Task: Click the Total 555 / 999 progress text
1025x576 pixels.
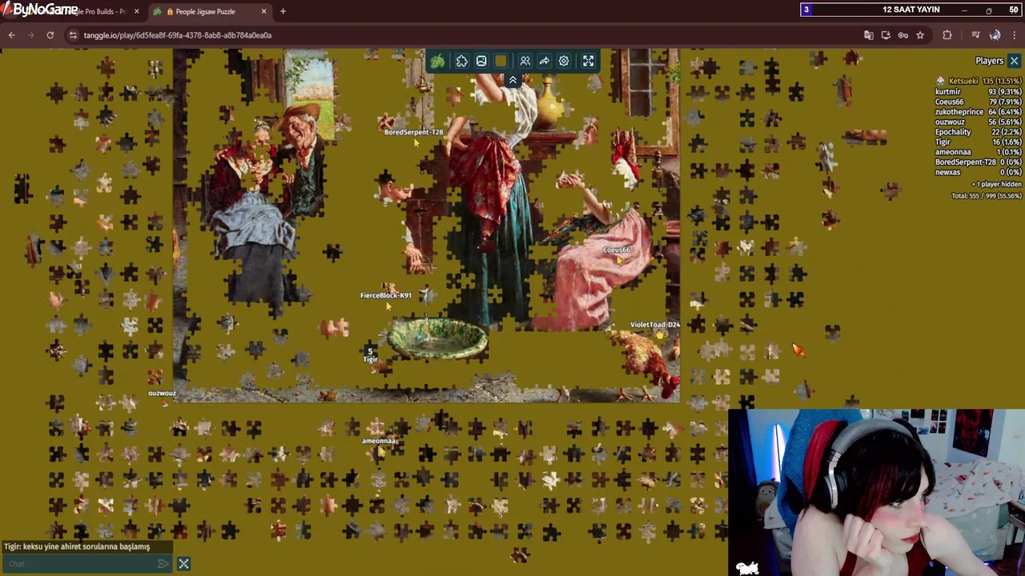Action: click(x=987, y=195)
